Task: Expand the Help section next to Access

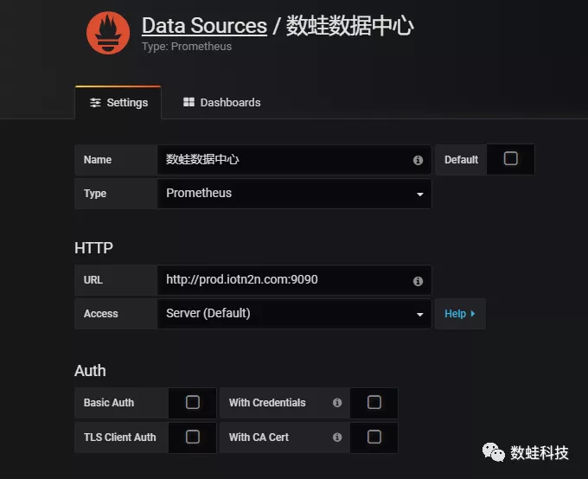Action: [x=460, y=314]
